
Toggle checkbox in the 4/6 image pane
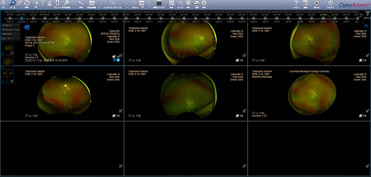tap(121, 111)
